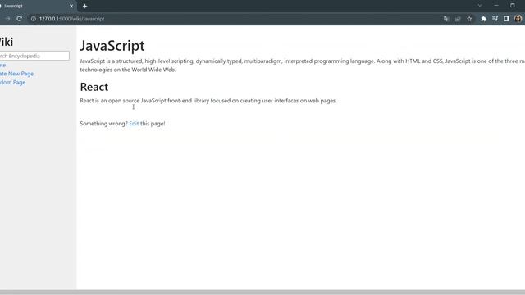The height and width of the screenshot is (295, 525).
Task: Share this page icon in address bar
Action: pyautogui.click(x=458, y=19)
